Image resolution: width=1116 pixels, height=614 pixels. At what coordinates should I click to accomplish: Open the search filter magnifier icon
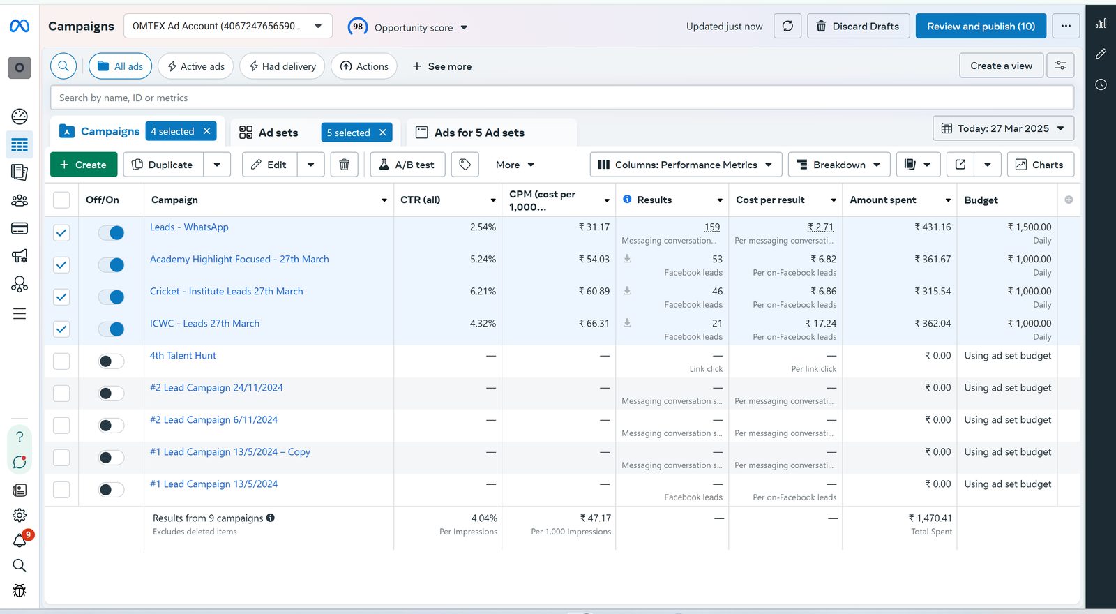point(63,66)
